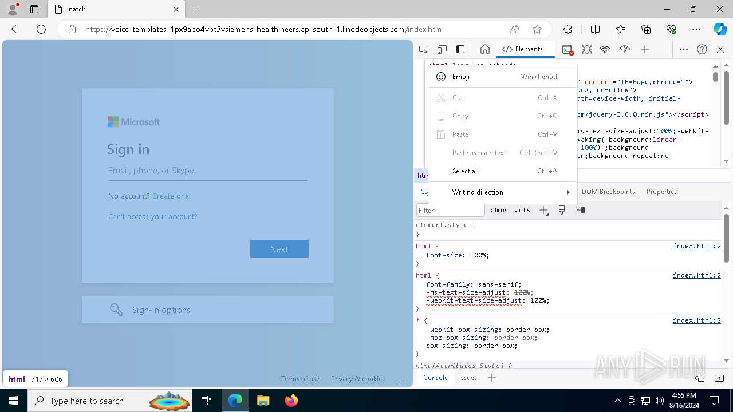
Task: Open the Network tool wifi icon
Action: coord(605,49)
